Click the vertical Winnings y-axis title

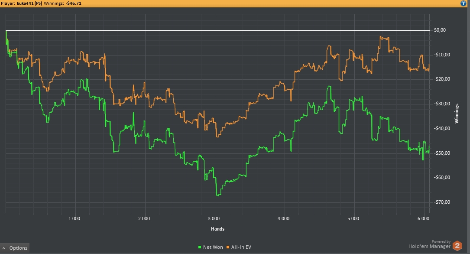(x=457, y=113)
